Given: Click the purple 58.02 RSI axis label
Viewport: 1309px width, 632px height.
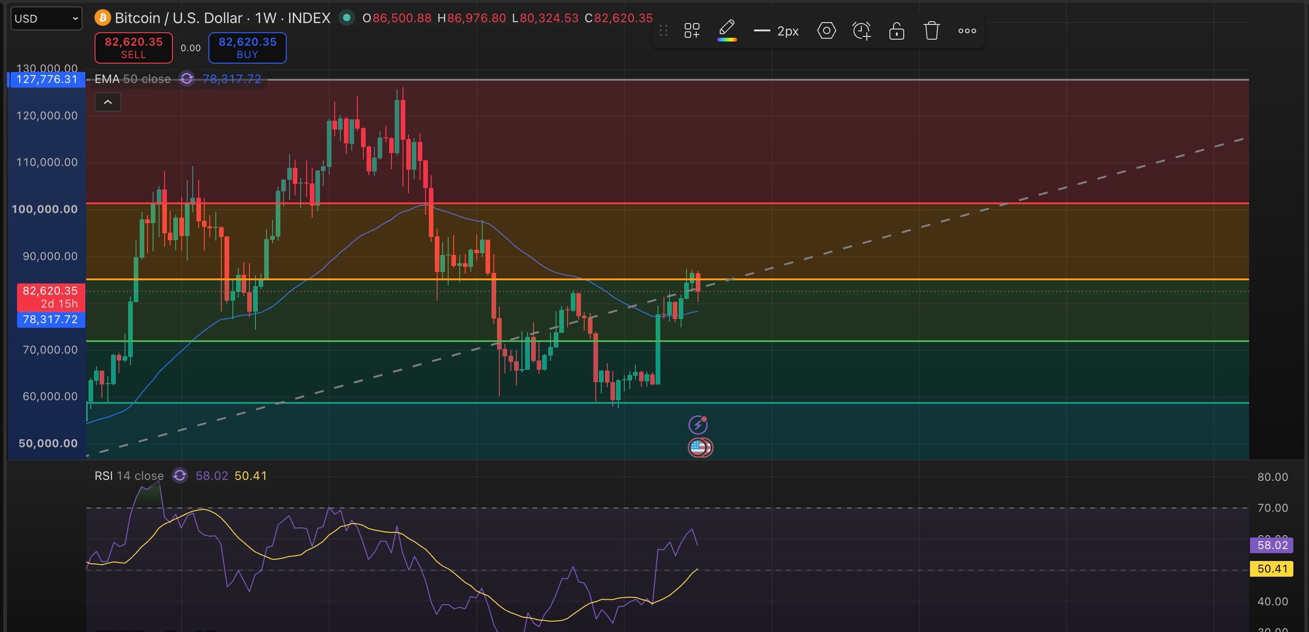Looking at the screenshot, I should point(1272,545).
